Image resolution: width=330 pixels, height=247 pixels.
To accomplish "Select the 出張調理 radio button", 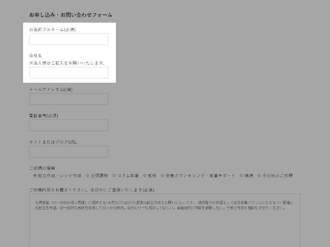I will pos(87,175).
